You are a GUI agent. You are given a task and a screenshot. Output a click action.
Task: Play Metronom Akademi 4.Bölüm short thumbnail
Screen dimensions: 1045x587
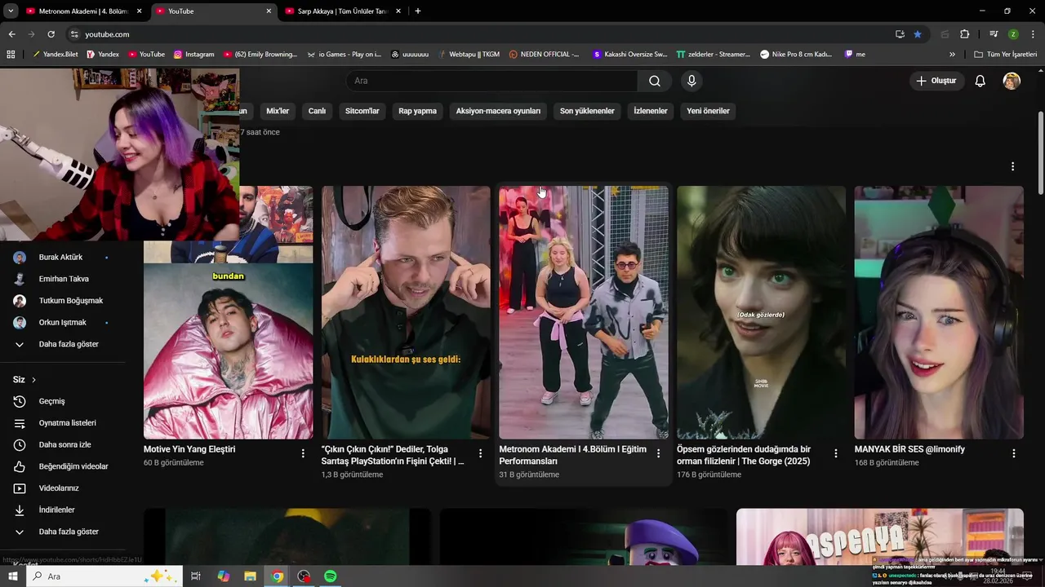[584, 312]
